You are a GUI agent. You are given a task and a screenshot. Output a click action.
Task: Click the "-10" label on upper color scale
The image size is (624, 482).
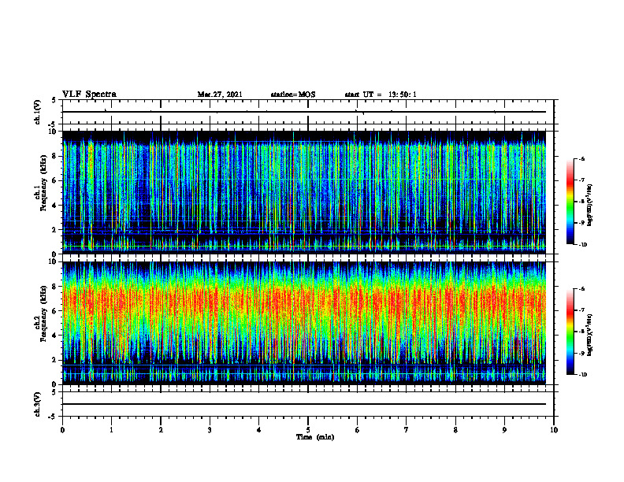click(x=582, y=245)
